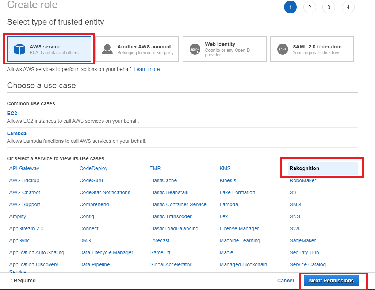Image resolution: width=375 pixels, height=290 pixels.
Task: Select API Gateway service
Action: (24, 168)
